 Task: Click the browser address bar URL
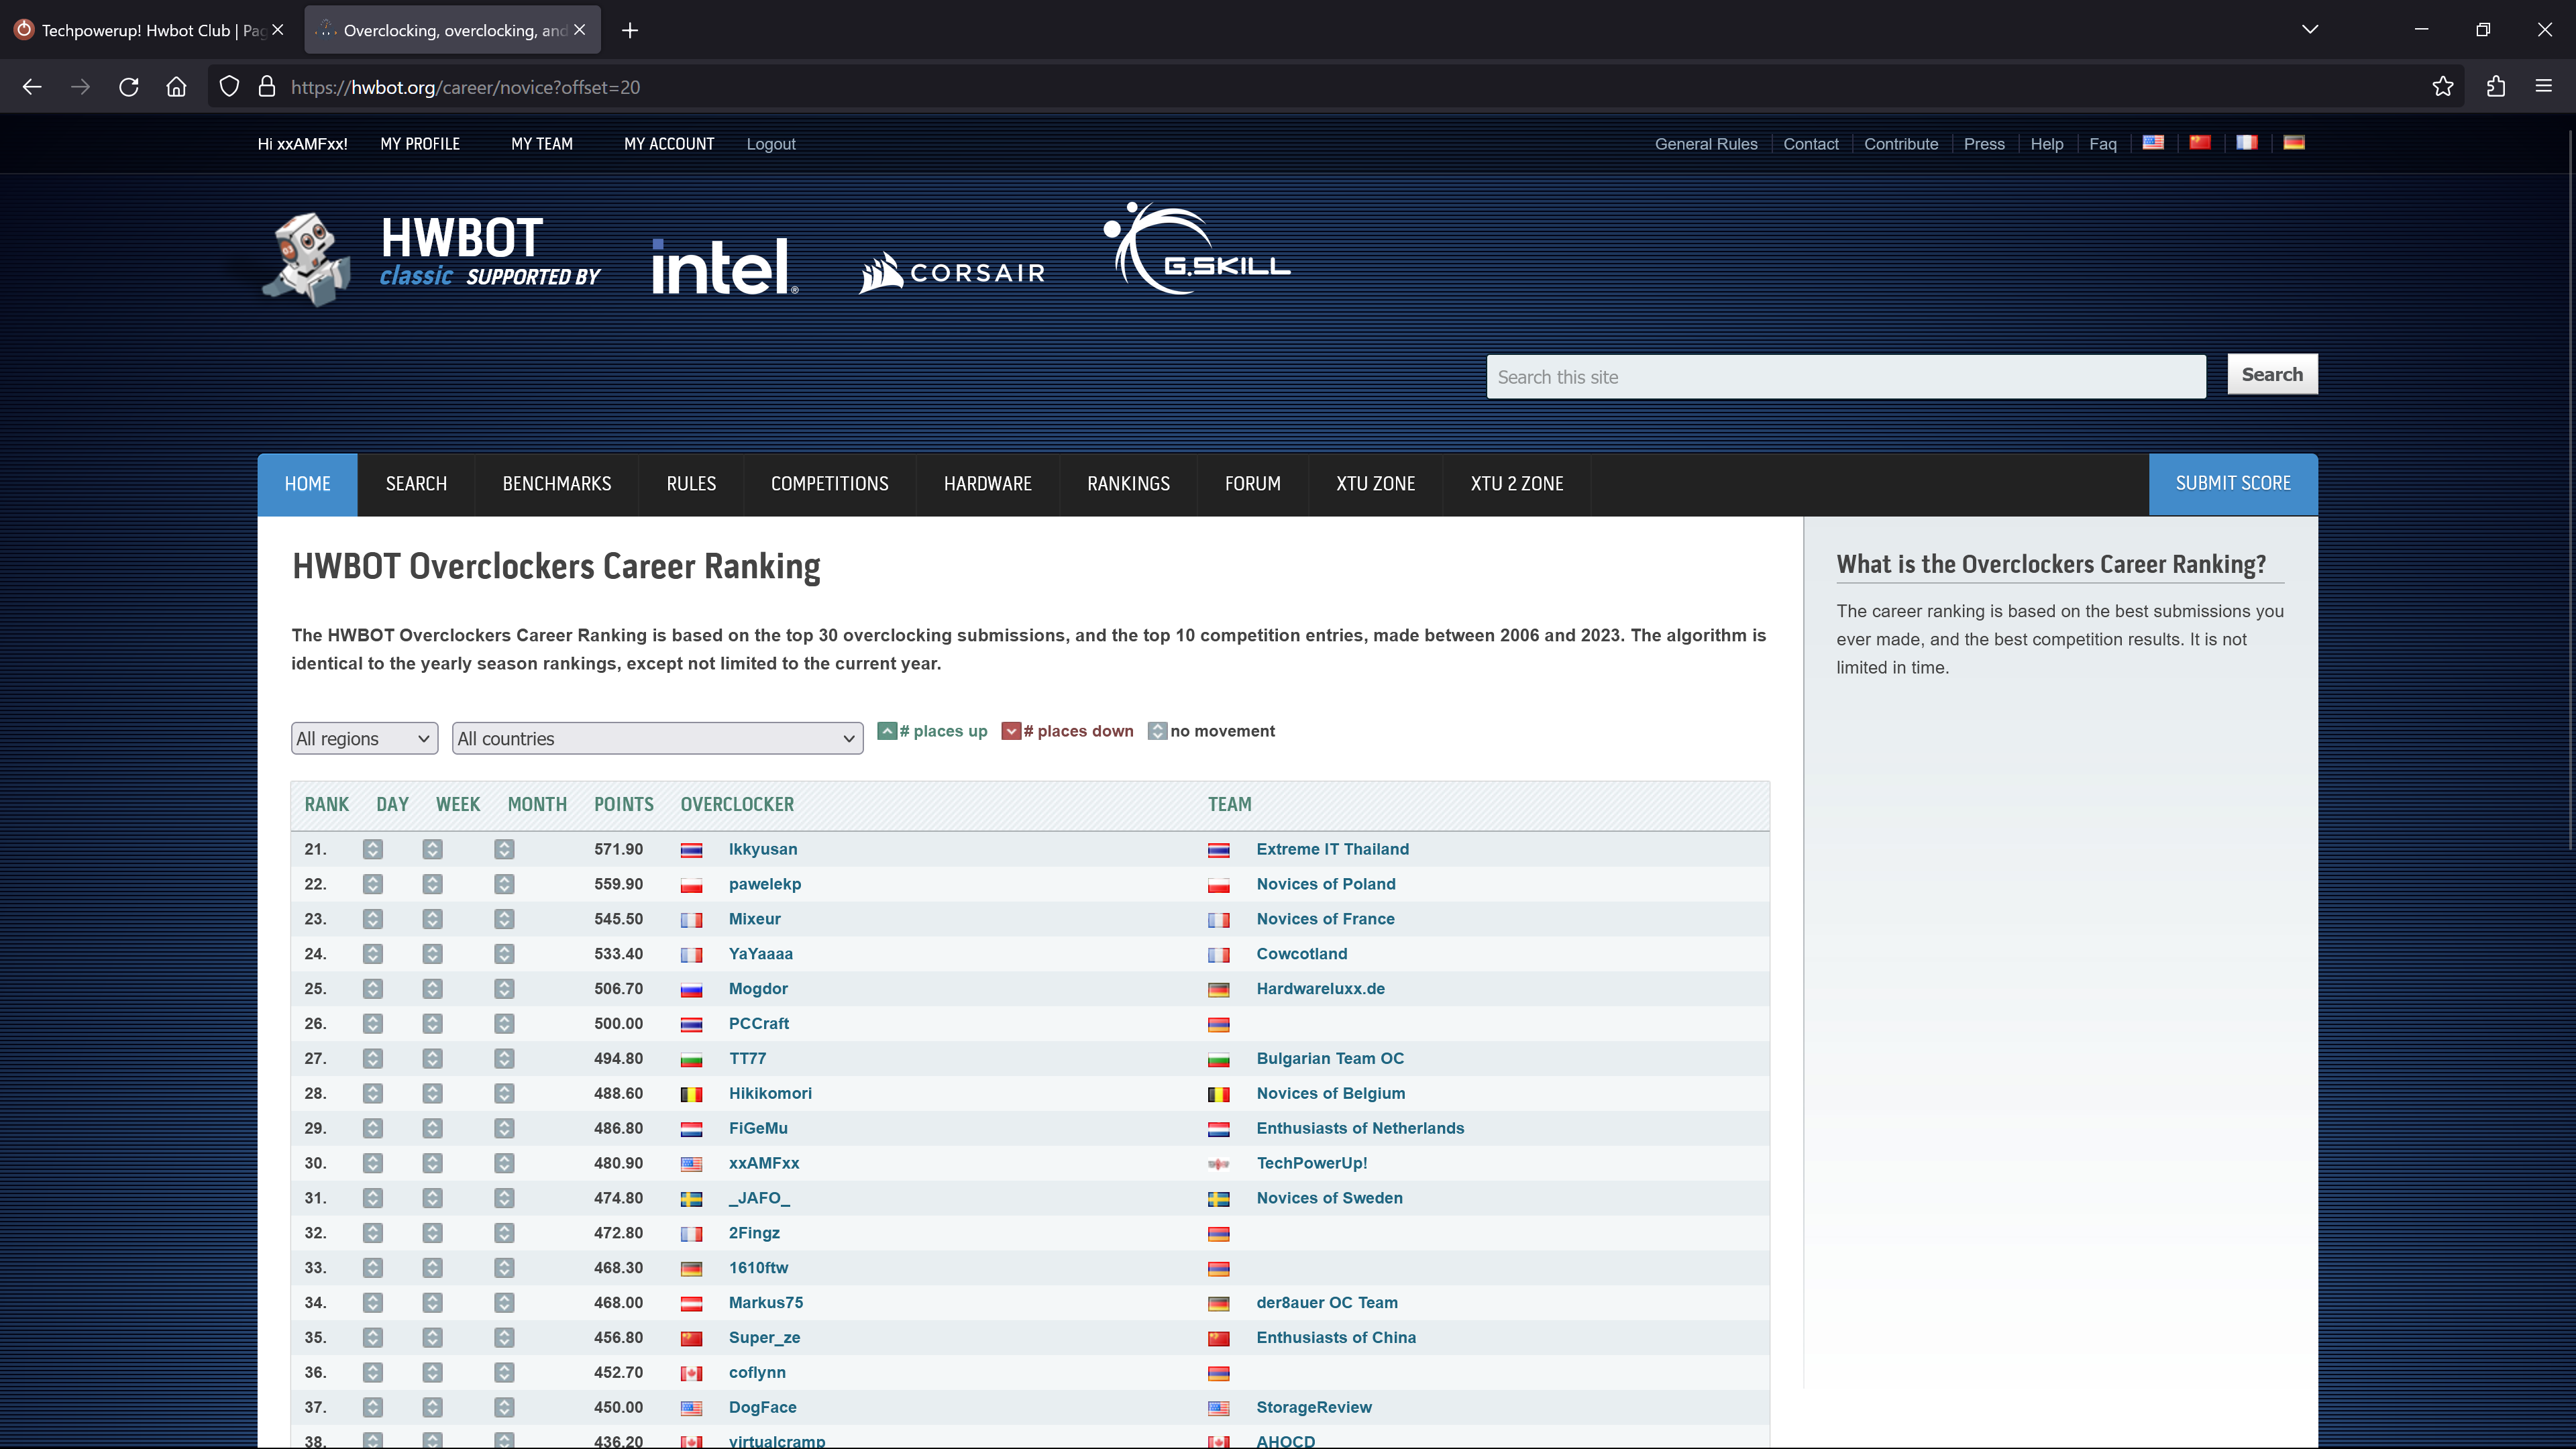click(x=465, y=87)
